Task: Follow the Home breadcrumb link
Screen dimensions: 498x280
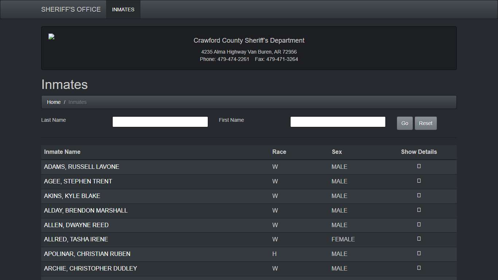Action: (x=54, y=102)
